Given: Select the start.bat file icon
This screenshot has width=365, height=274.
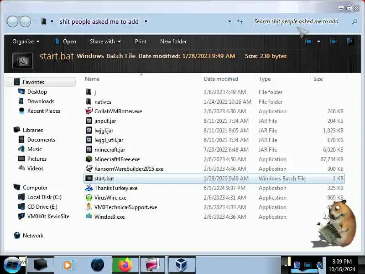Looking at the screenshot, I should (x=89, y=178).
